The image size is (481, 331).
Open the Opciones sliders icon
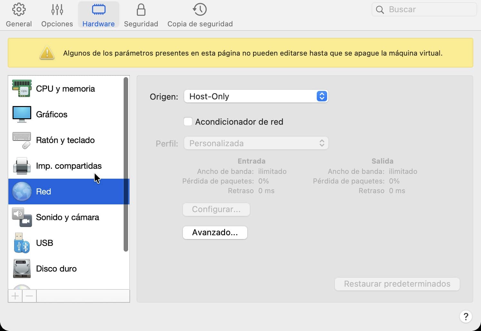(57, 10)
